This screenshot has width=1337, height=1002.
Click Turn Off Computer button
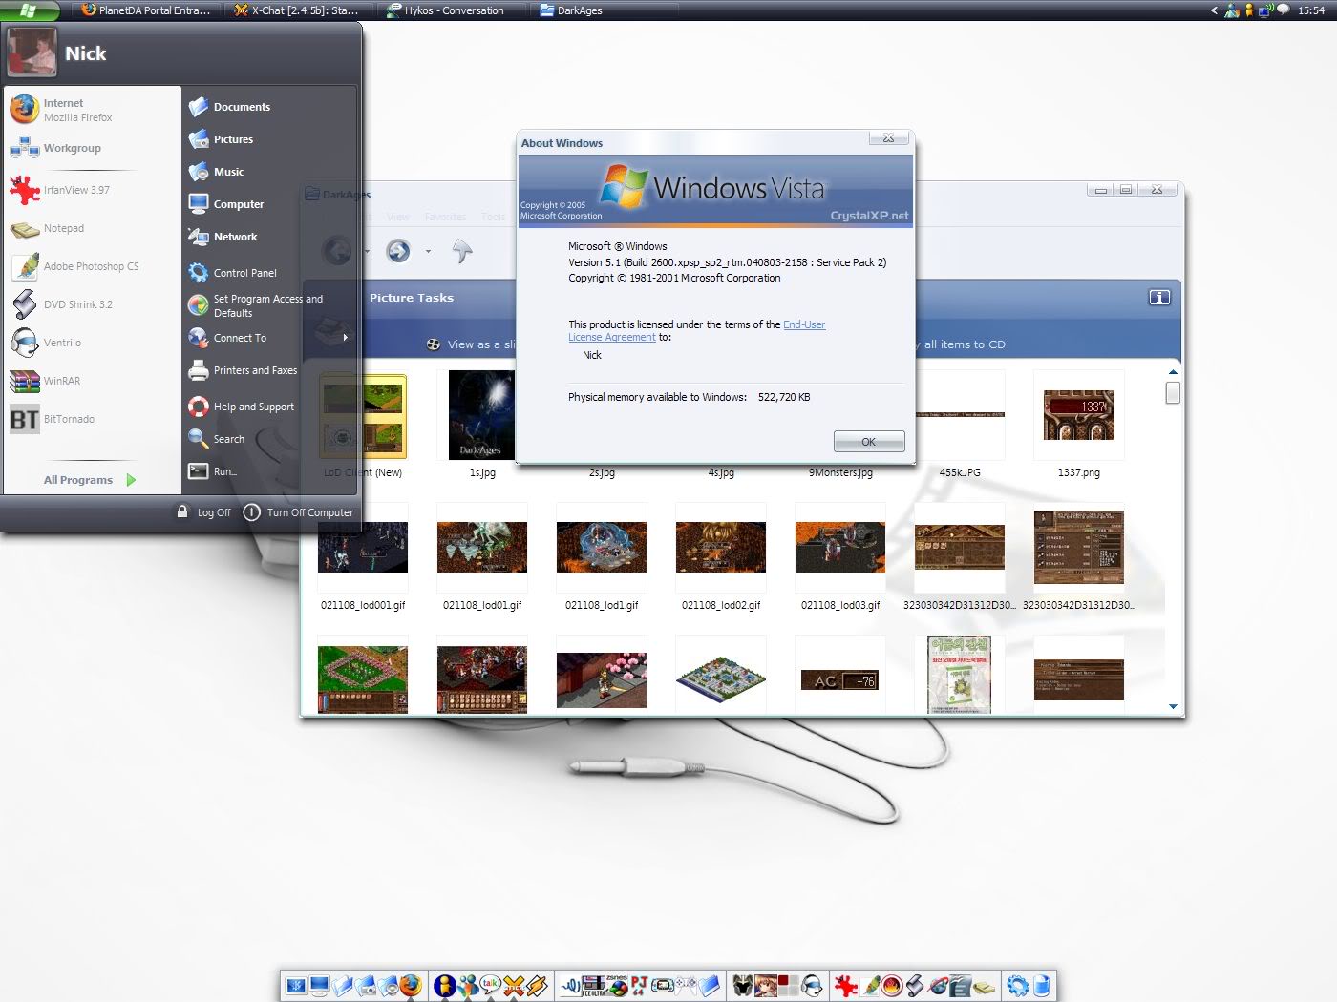pyautogui.click(x=298, y=512)
